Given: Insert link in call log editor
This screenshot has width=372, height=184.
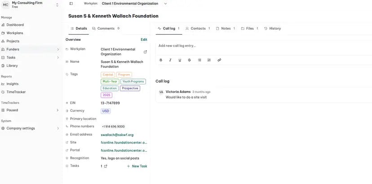Looking at the screenshot, I should 219,60.
